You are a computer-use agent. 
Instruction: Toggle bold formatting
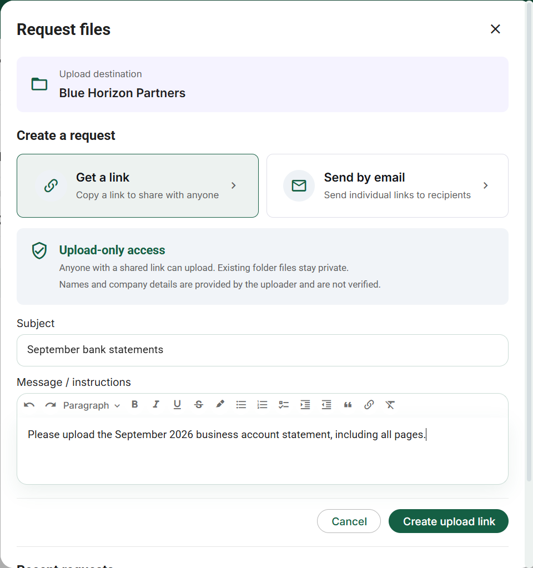135,405
